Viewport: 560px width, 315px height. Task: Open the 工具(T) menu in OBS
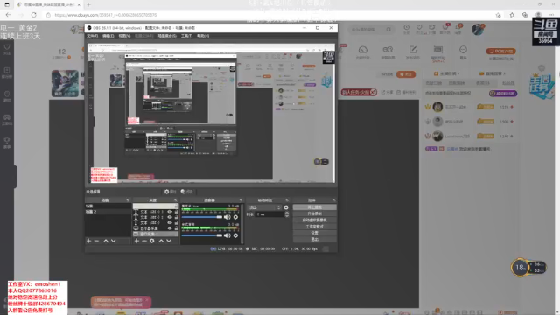tap(186, 36)
